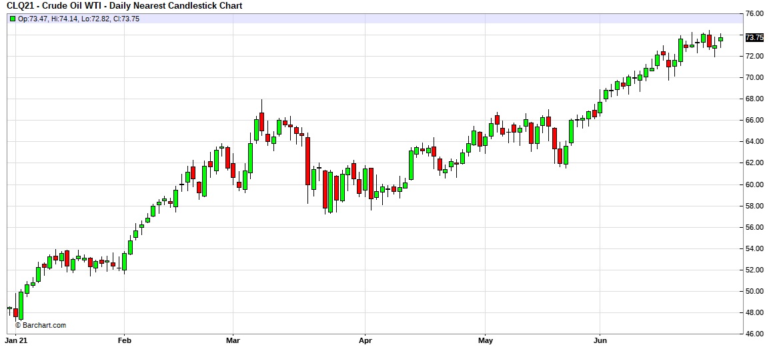
Task: Click the 60.00 price axis label
Action: (x=754, y=184)
